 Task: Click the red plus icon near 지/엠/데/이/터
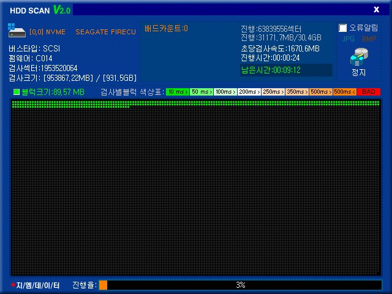(12, 285)
